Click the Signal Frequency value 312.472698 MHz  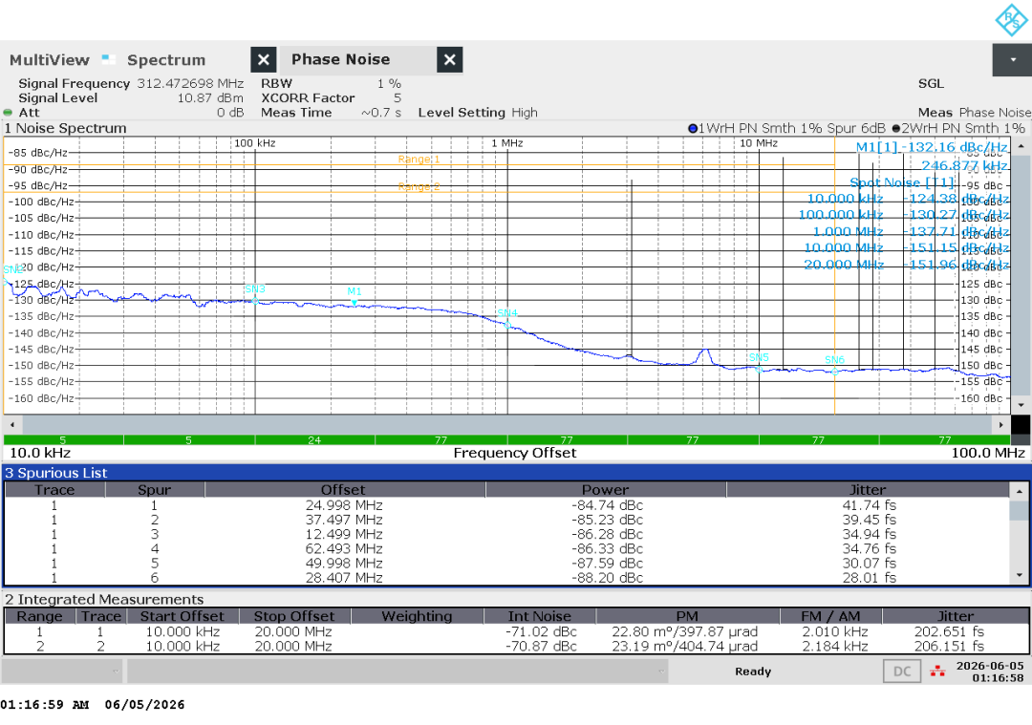190,83
